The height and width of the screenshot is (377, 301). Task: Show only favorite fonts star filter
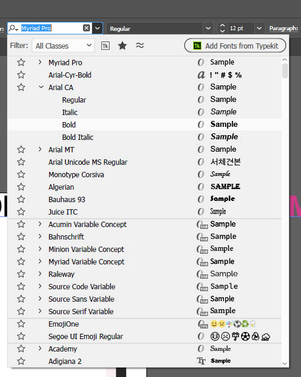point(123,46)
